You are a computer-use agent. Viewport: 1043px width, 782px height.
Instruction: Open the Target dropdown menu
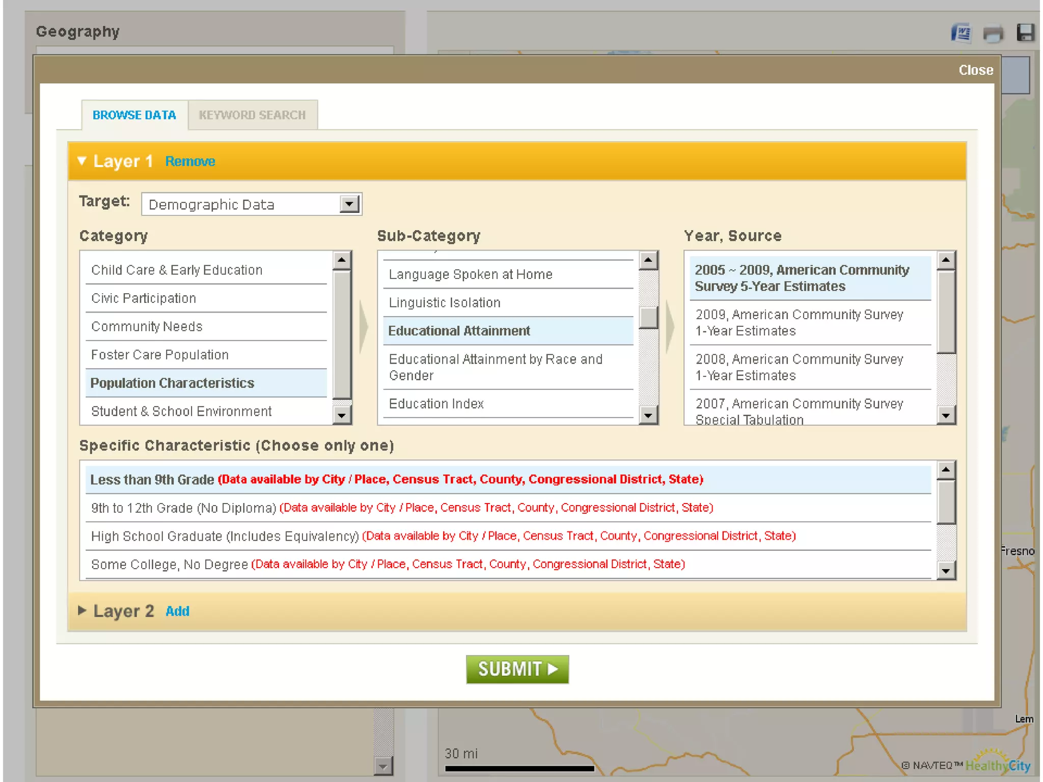349,204
